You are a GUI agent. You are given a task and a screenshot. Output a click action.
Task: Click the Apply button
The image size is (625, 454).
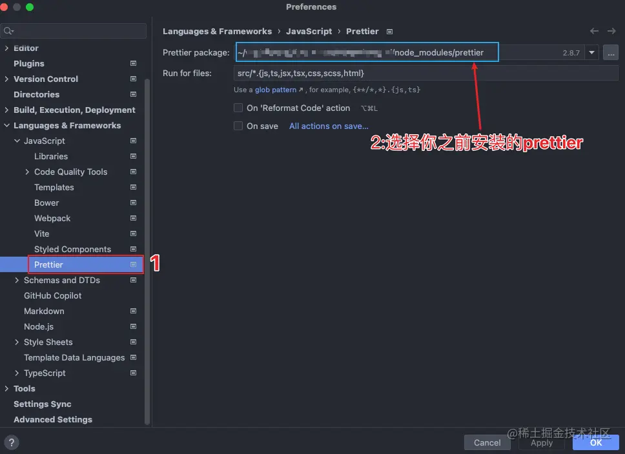point(542,442)
